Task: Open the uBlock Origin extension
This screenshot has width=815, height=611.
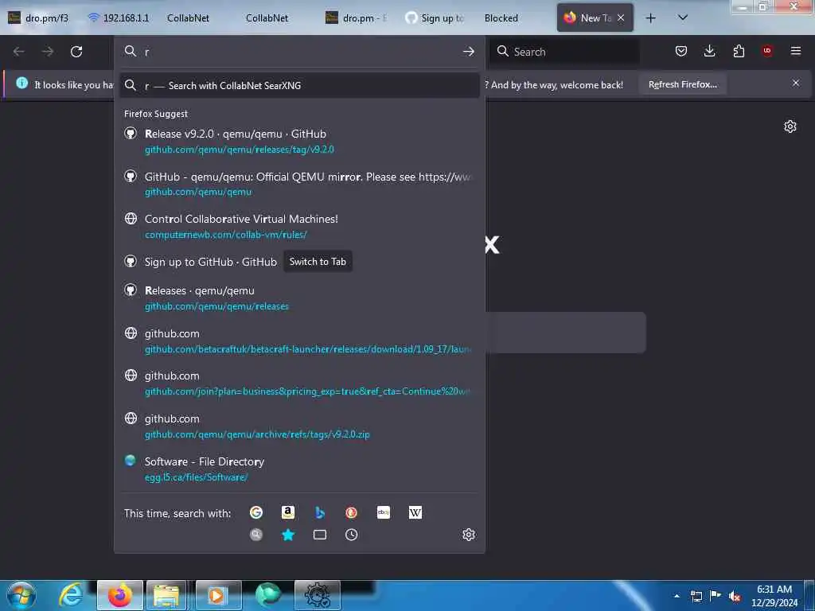Action: [x=767, y=51]
